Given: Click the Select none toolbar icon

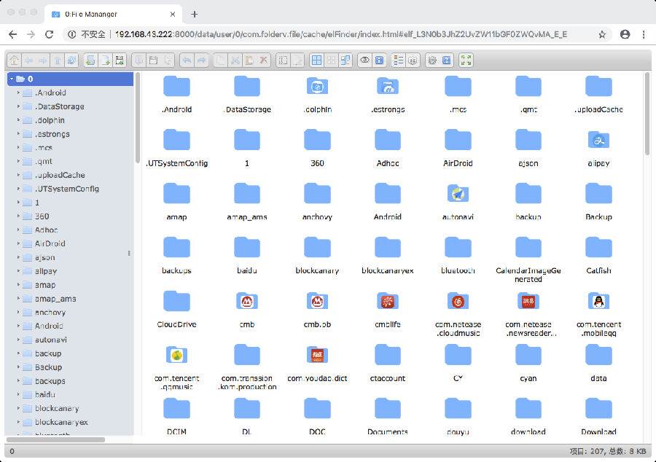Looking at the screenshot, I should tap(331, 60).
